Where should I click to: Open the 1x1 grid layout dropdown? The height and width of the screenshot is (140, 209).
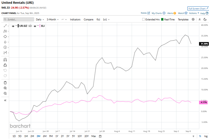click(x=106, y=20)
